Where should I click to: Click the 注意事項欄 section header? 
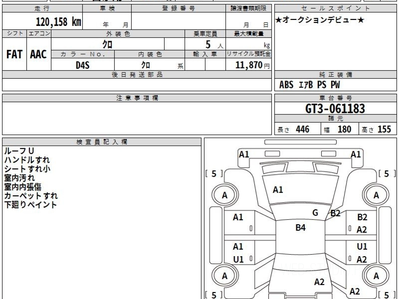point(137,98)
